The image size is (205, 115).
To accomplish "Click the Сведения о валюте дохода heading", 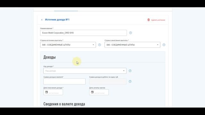I will click(64, 104).
